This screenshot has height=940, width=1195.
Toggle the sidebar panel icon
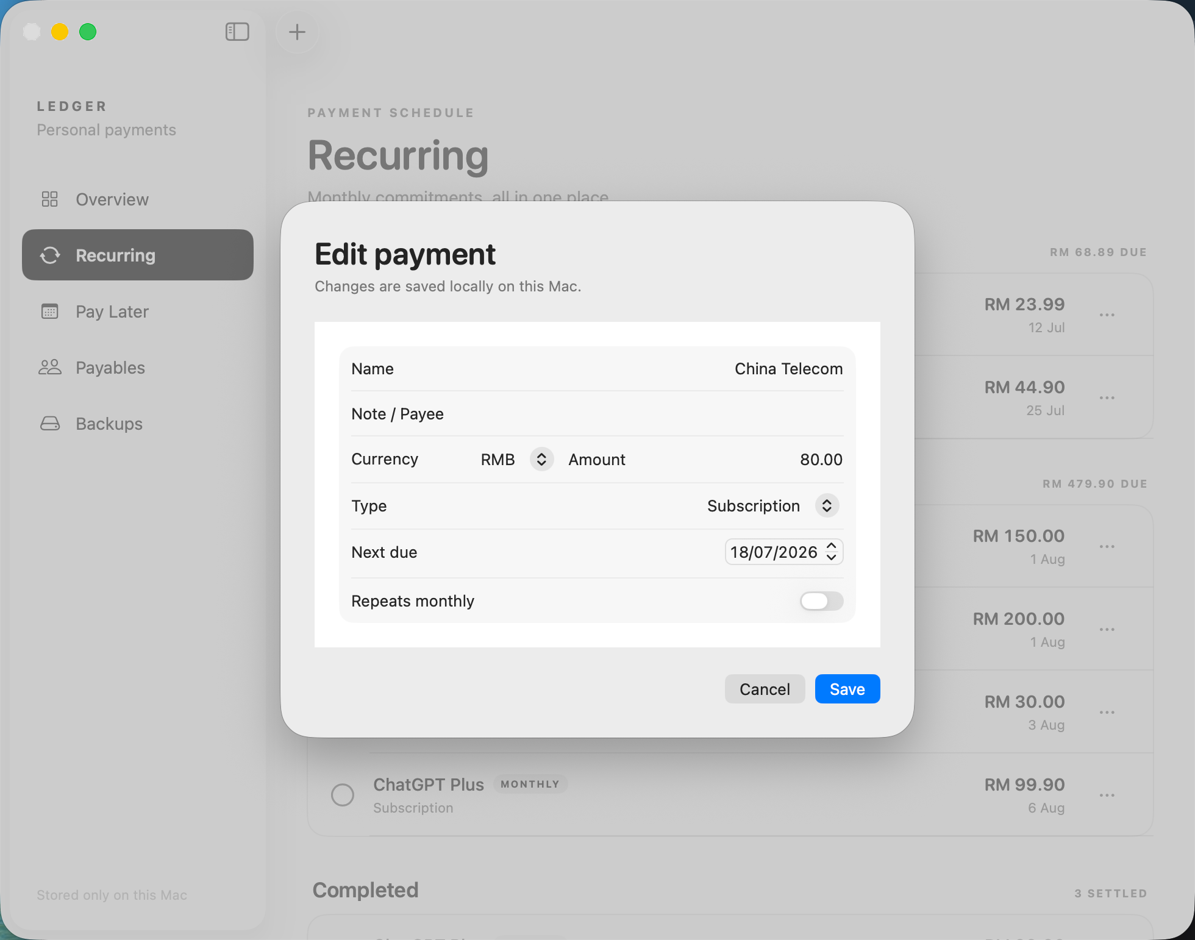pos(237,32)
